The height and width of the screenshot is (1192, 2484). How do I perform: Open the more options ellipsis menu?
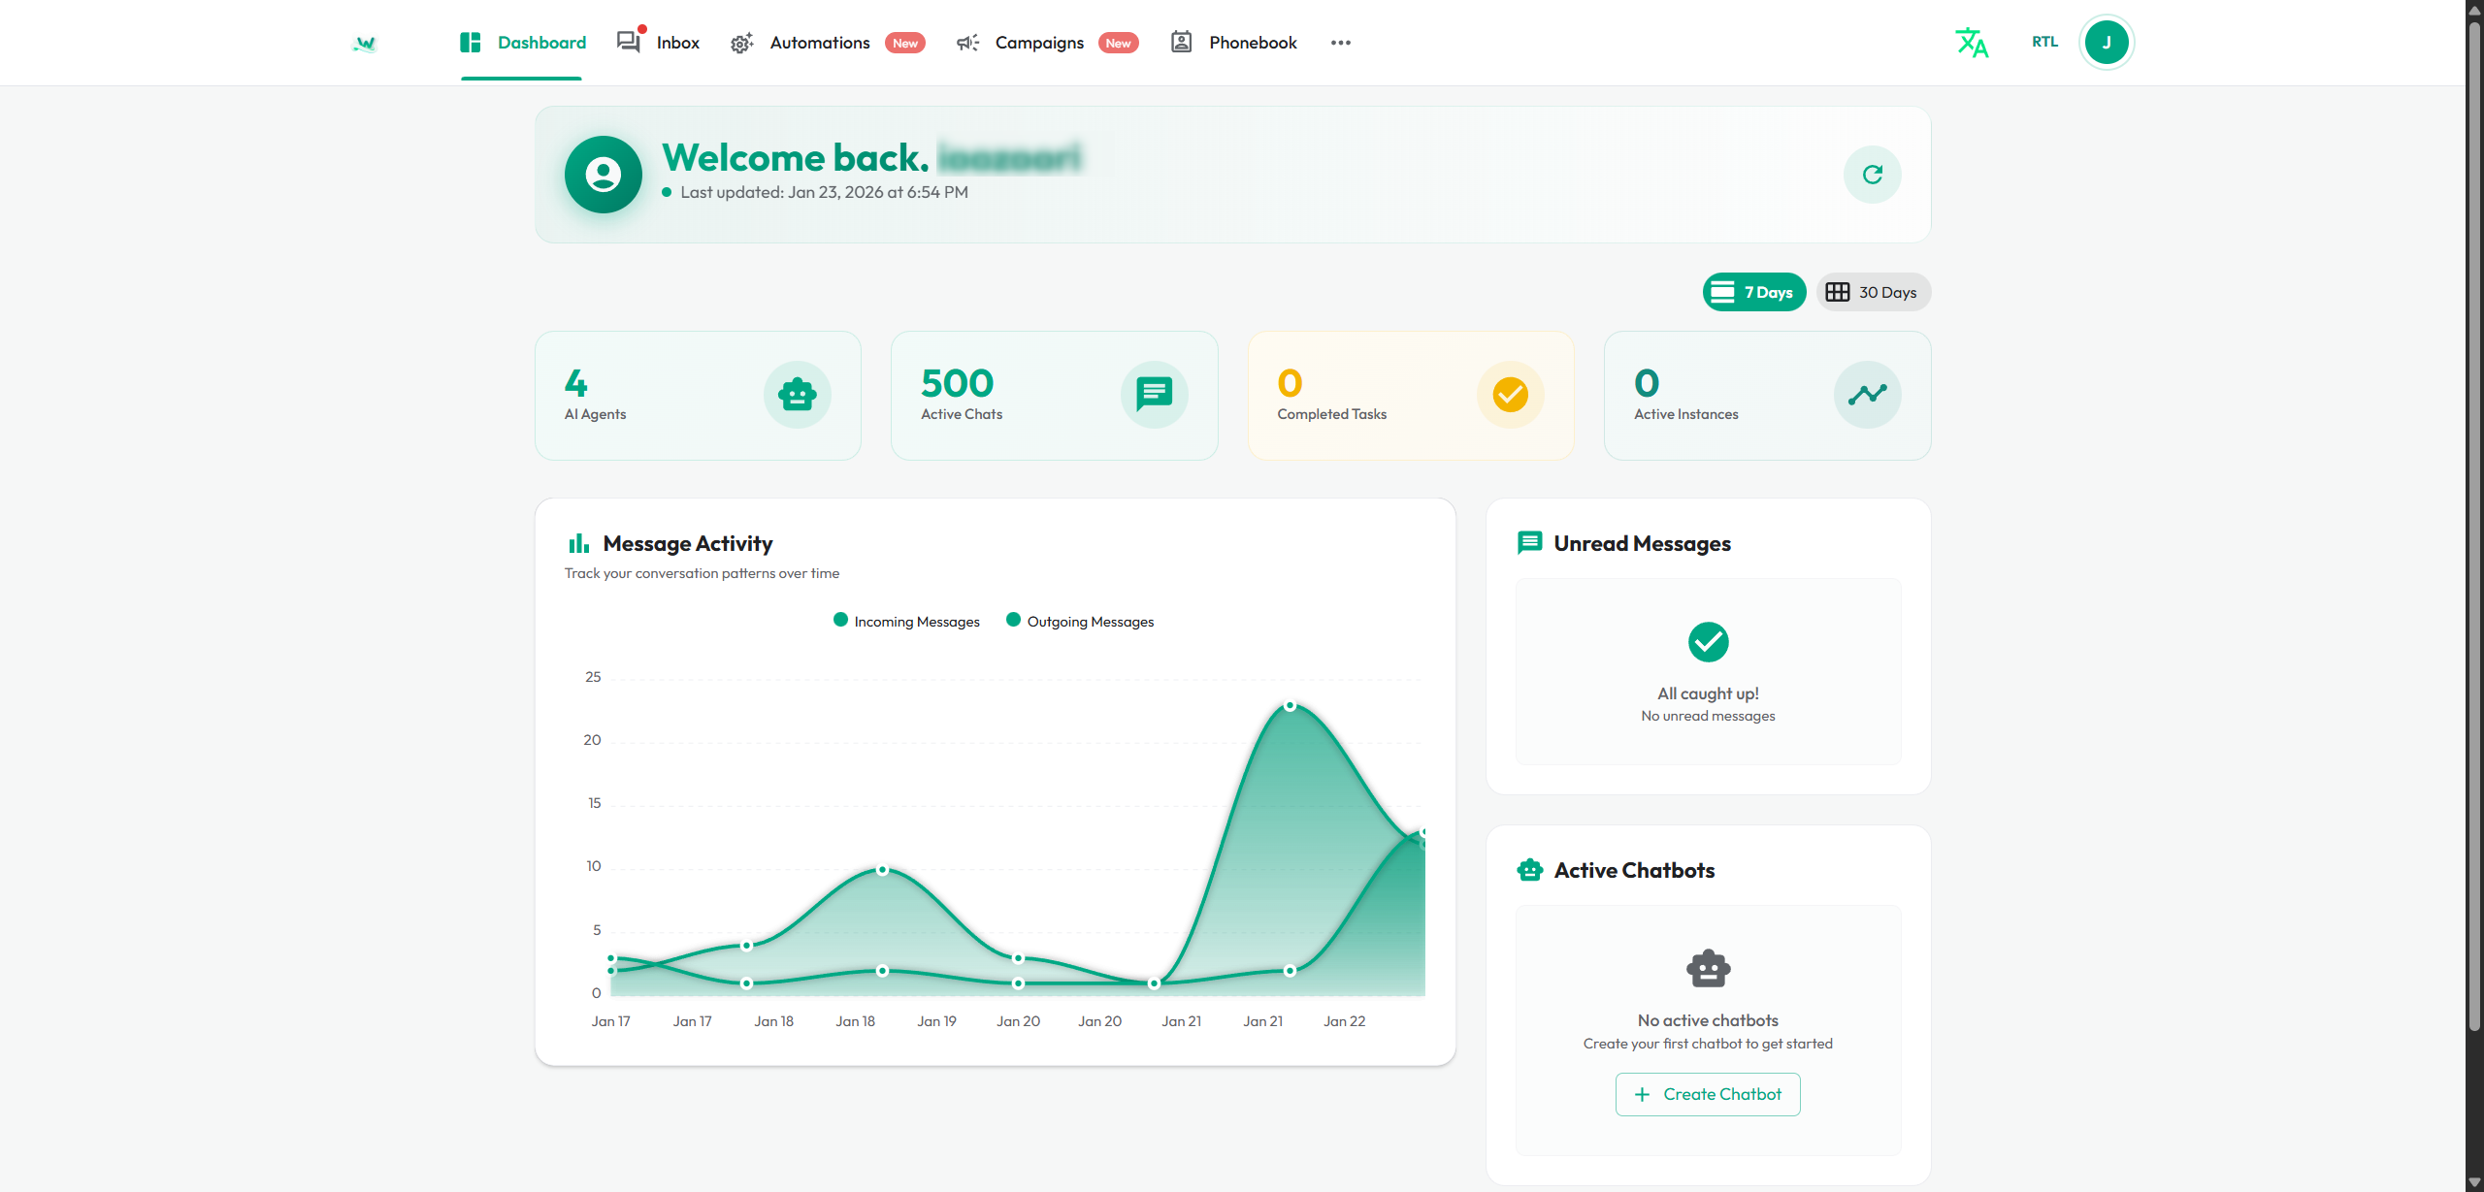click(1341, 43)
